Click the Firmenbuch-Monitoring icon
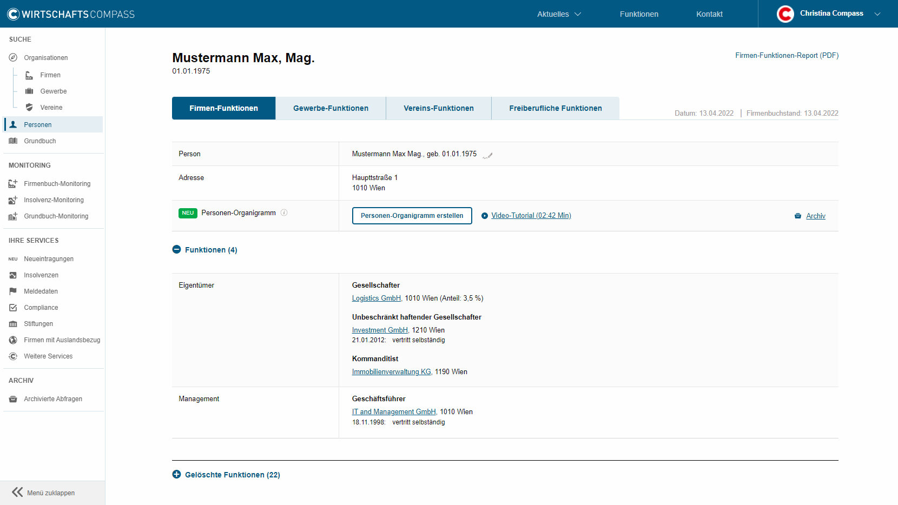This screenshot has height=505, width=898. (x=13, y=184)
